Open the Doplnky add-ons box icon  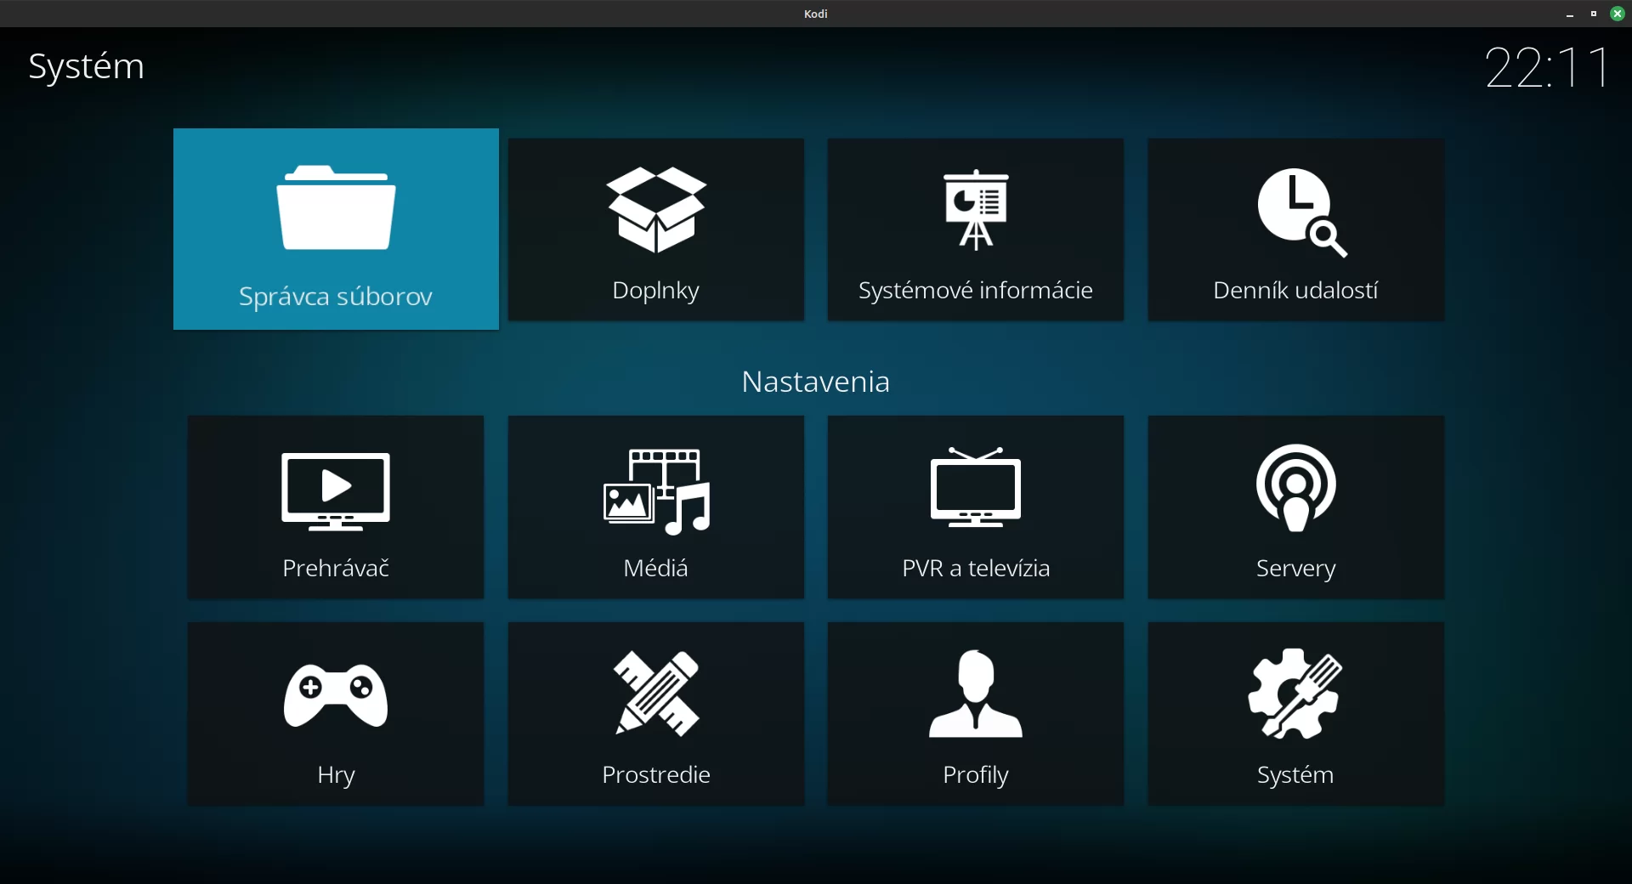click(x=656, y=210)
